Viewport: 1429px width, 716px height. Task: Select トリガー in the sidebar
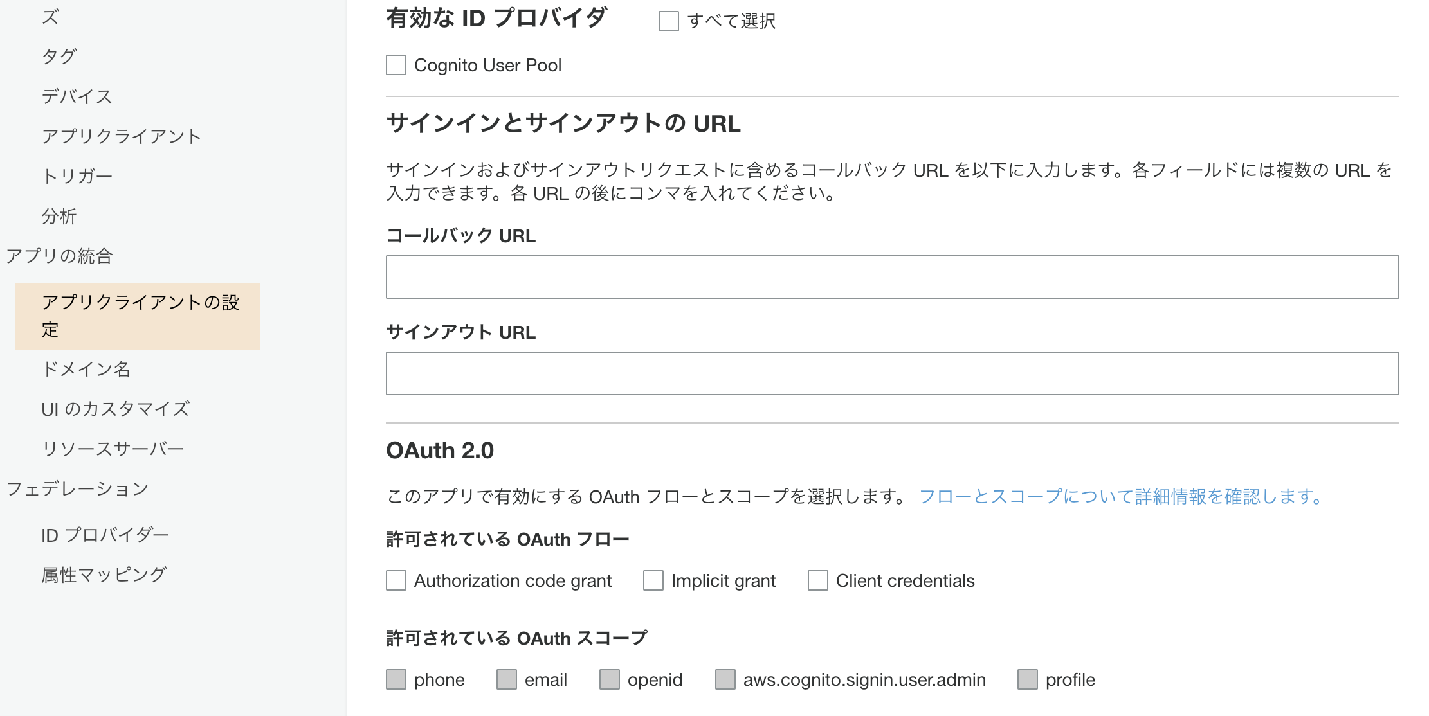pos(77,176)
